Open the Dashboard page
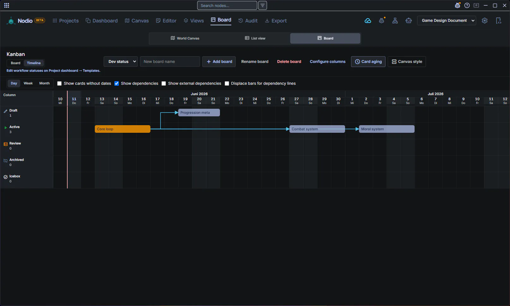Viewport: 510px width, 306px height. (x=102, y=21)
